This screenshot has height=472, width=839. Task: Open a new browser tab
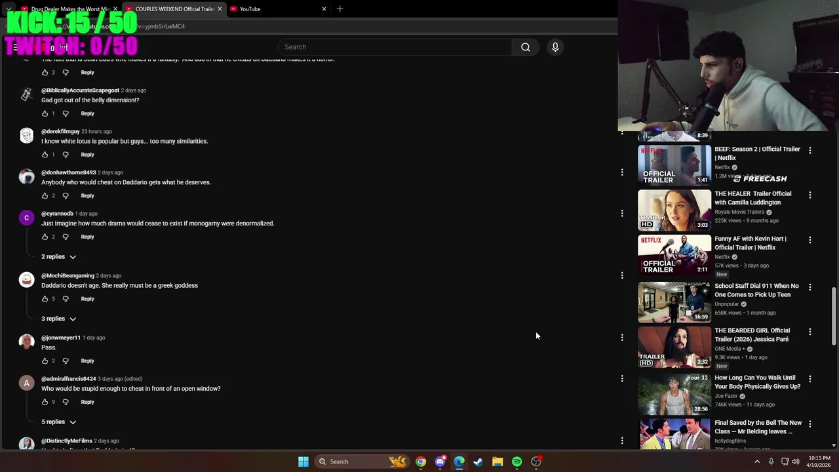340,9
